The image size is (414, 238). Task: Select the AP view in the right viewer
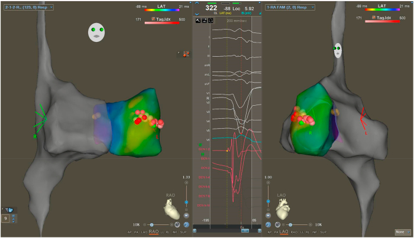point(270,232)
